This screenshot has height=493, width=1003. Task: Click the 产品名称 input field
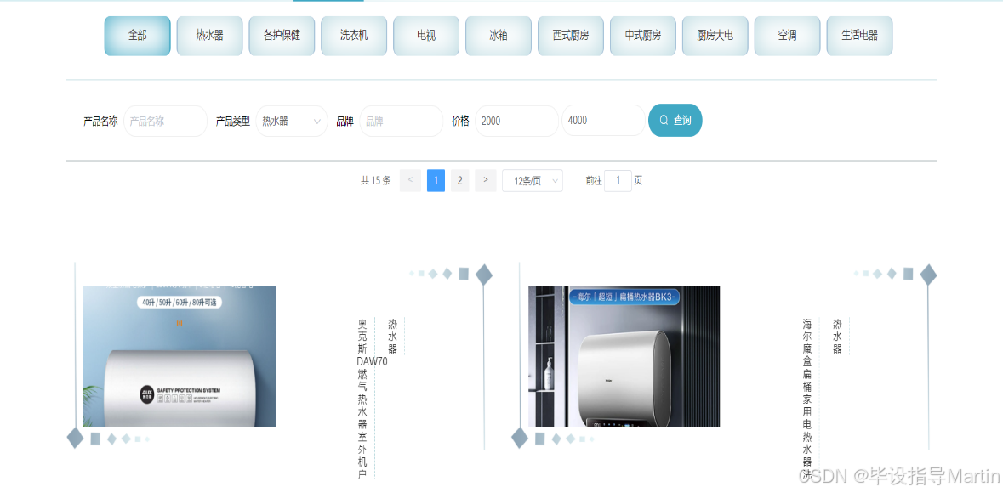pyautogui.click(x=166, y=121)
